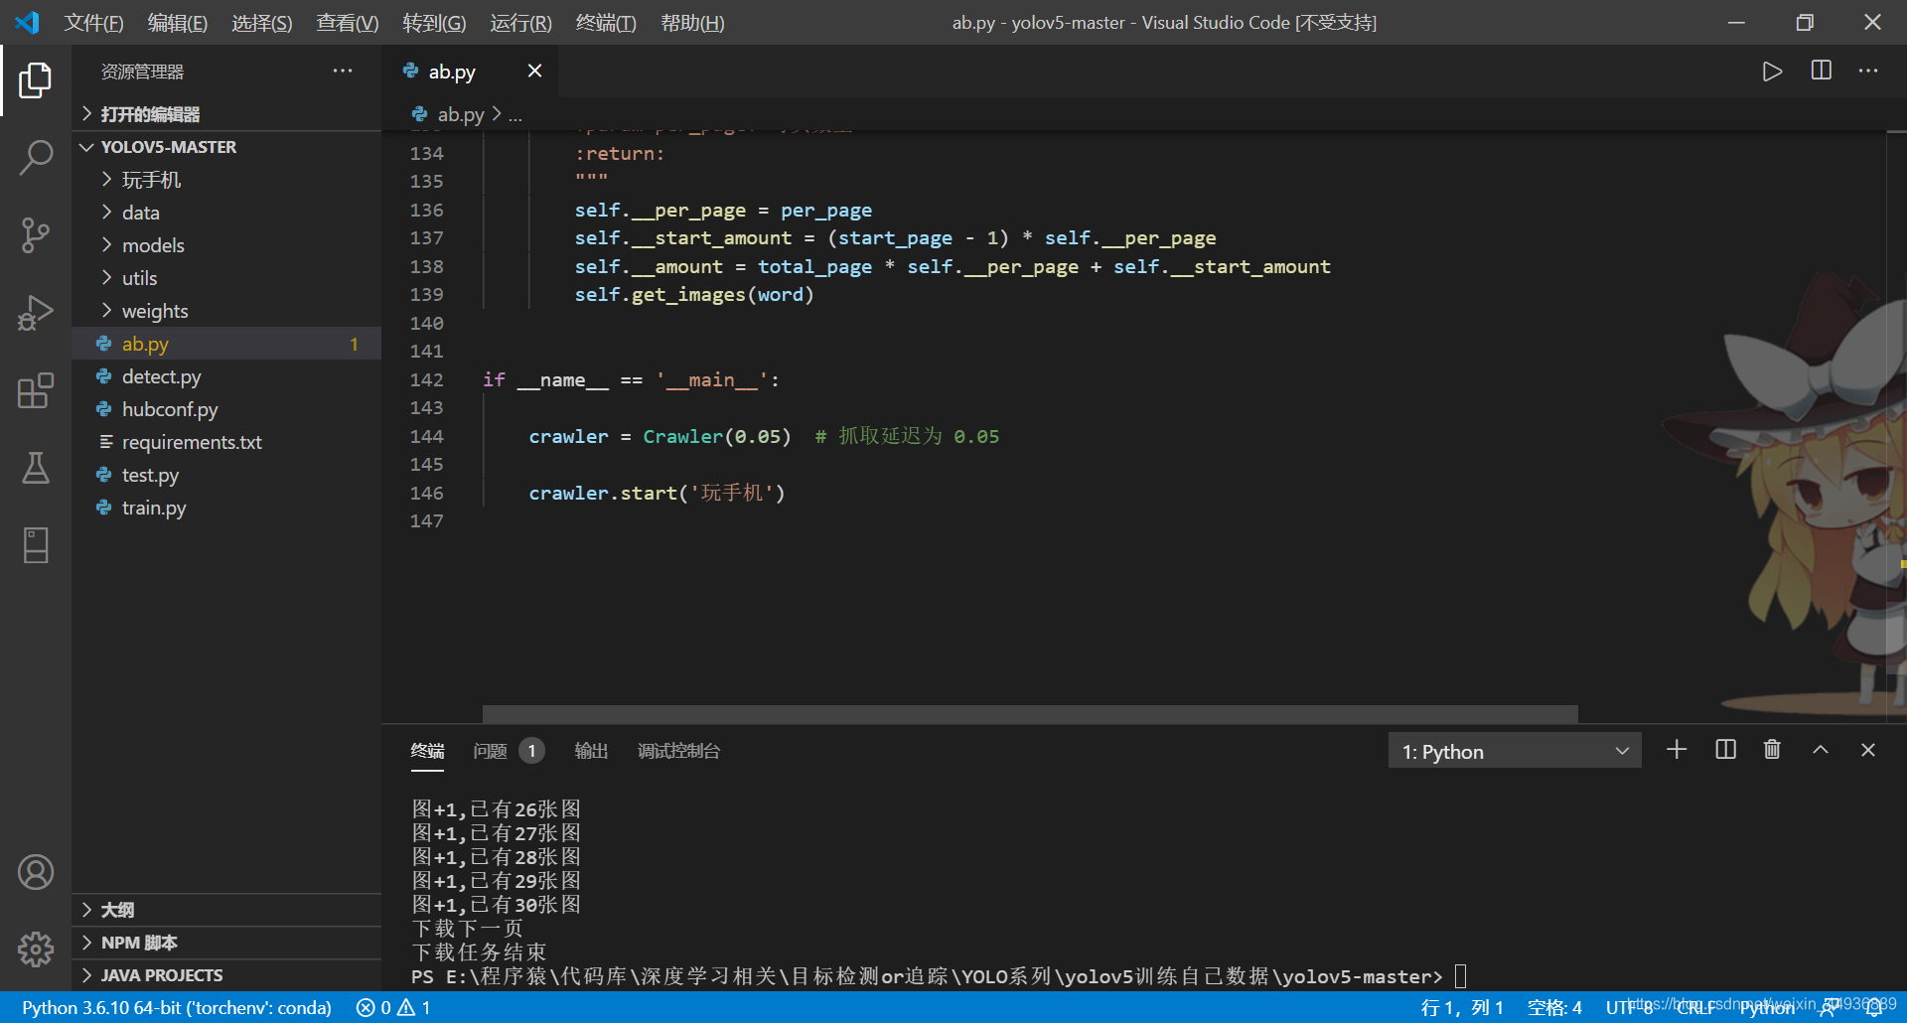Open the bottom activity bar panel icon
The height and width of the screenshot is (1023, 1907).
click(x=36, y=545)
